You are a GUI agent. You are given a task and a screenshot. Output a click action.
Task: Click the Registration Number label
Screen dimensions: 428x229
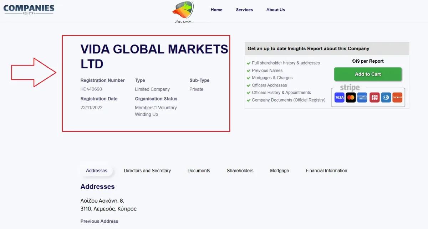(x=102, y=80)
